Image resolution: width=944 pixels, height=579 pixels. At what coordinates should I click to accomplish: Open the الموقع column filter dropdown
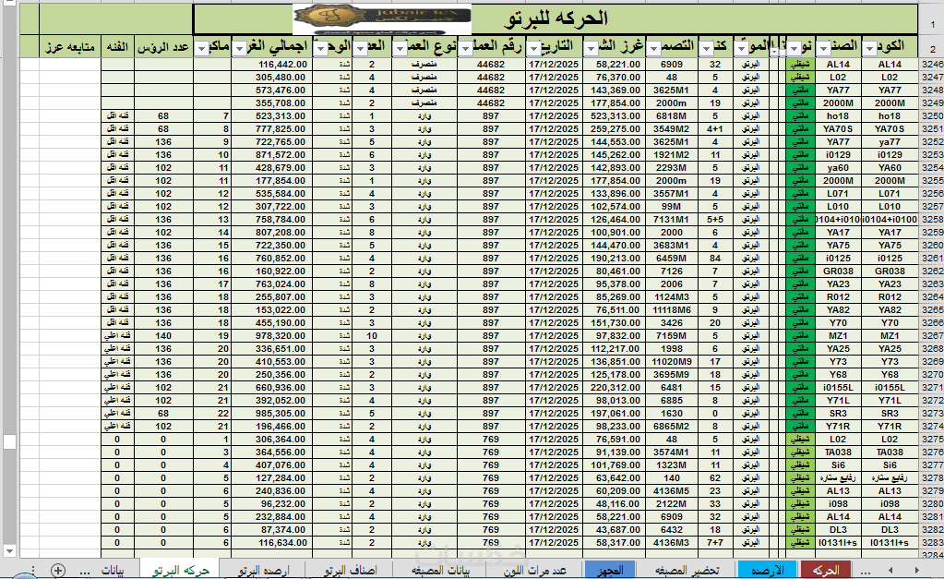point(742,48)
